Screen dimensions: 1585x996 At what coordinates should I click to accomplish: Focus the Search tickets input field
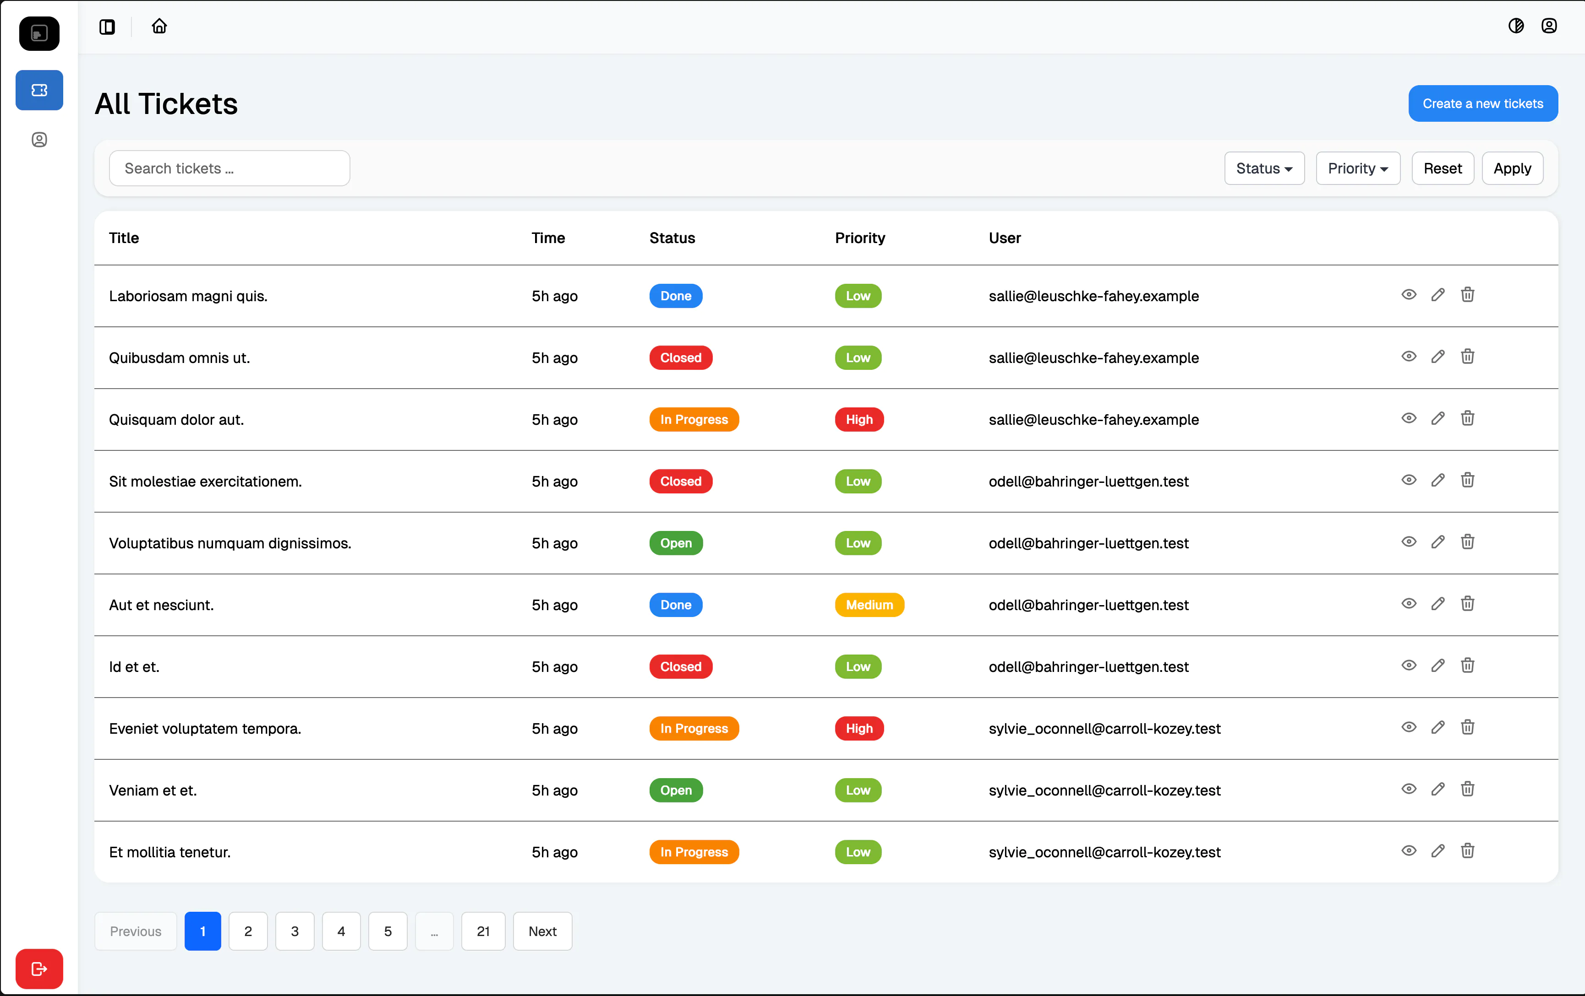click(229, 168)
